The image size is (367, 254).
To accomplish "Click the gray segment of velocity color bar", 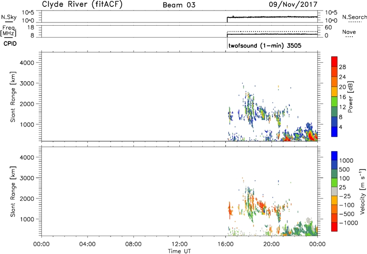I will (x=334, y=191).
